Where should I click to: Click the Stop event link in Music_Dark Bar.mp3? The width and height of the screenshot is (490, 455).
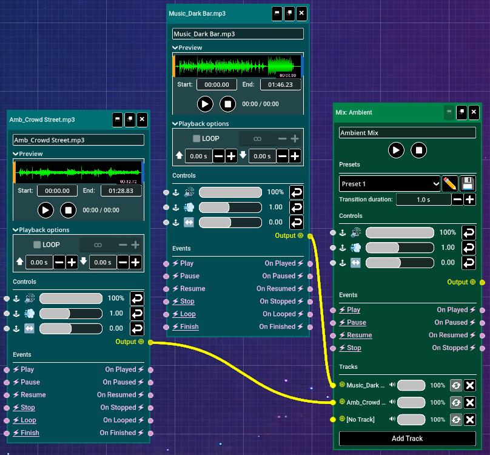187,302
